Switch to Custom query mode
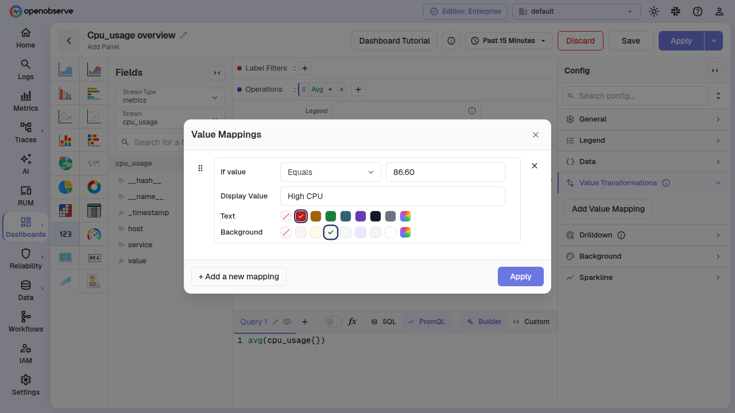735x413 pixels. click(531, 322)
